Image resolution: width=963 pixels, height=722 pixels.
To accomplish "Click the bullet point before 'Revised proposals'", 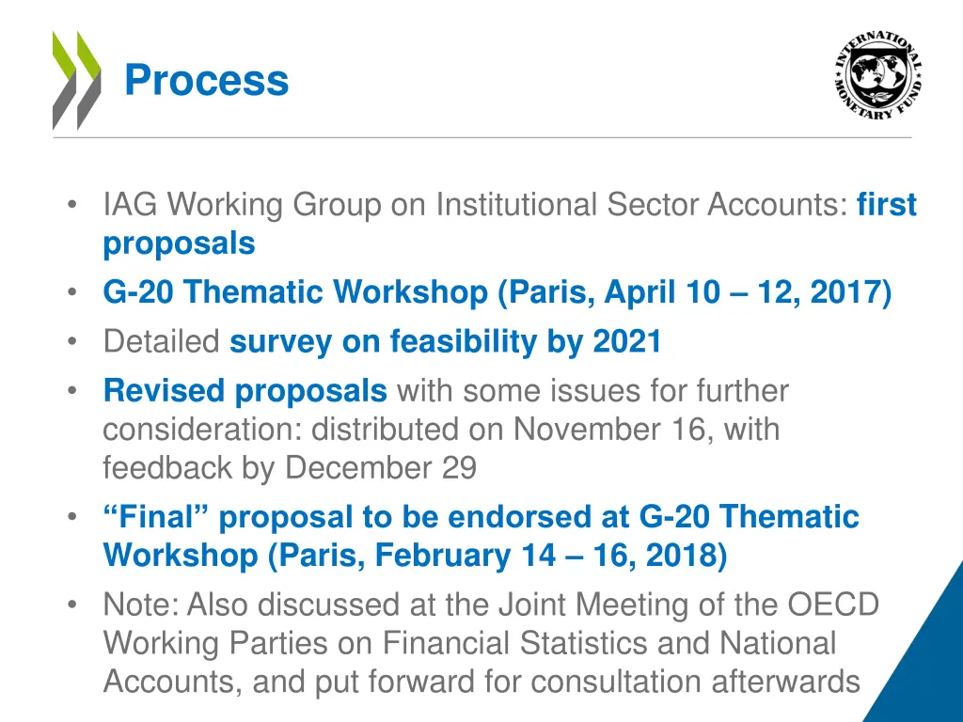I will tap(72, 390).
